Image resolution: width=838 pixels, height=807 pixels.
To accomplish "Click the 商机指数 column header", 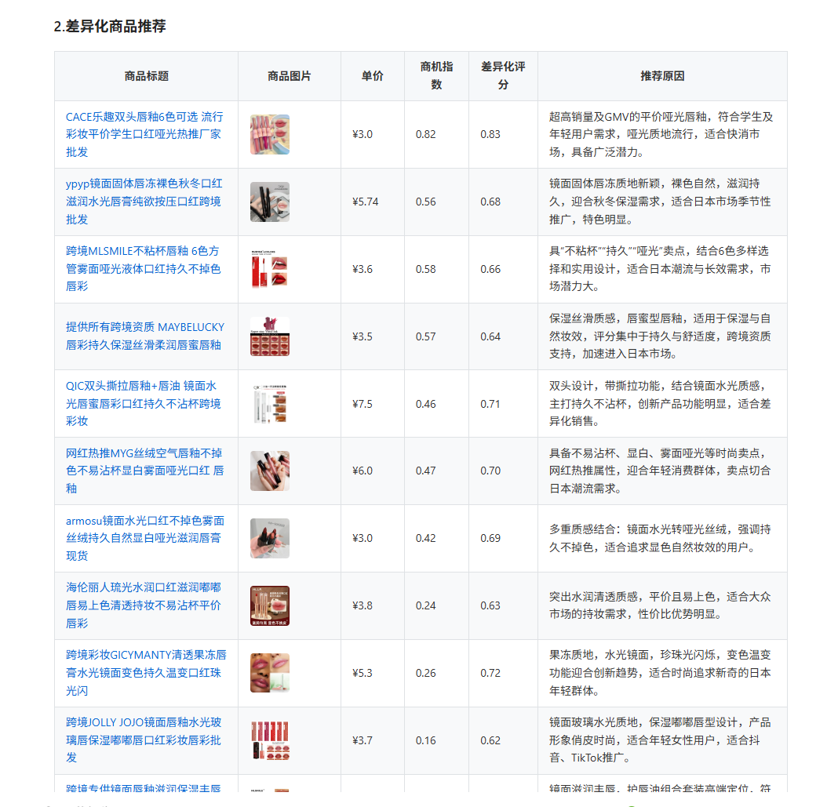I will point(436,75).
